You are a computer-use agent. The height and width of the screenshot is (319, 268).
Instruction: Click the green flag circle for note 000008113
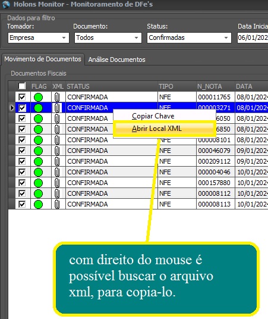(x=38, y=205)
